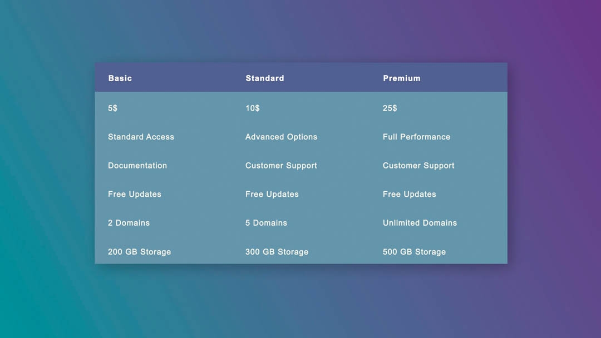Click the Standard Access cell
Viewport: 601px width, 338px height.
141,137
